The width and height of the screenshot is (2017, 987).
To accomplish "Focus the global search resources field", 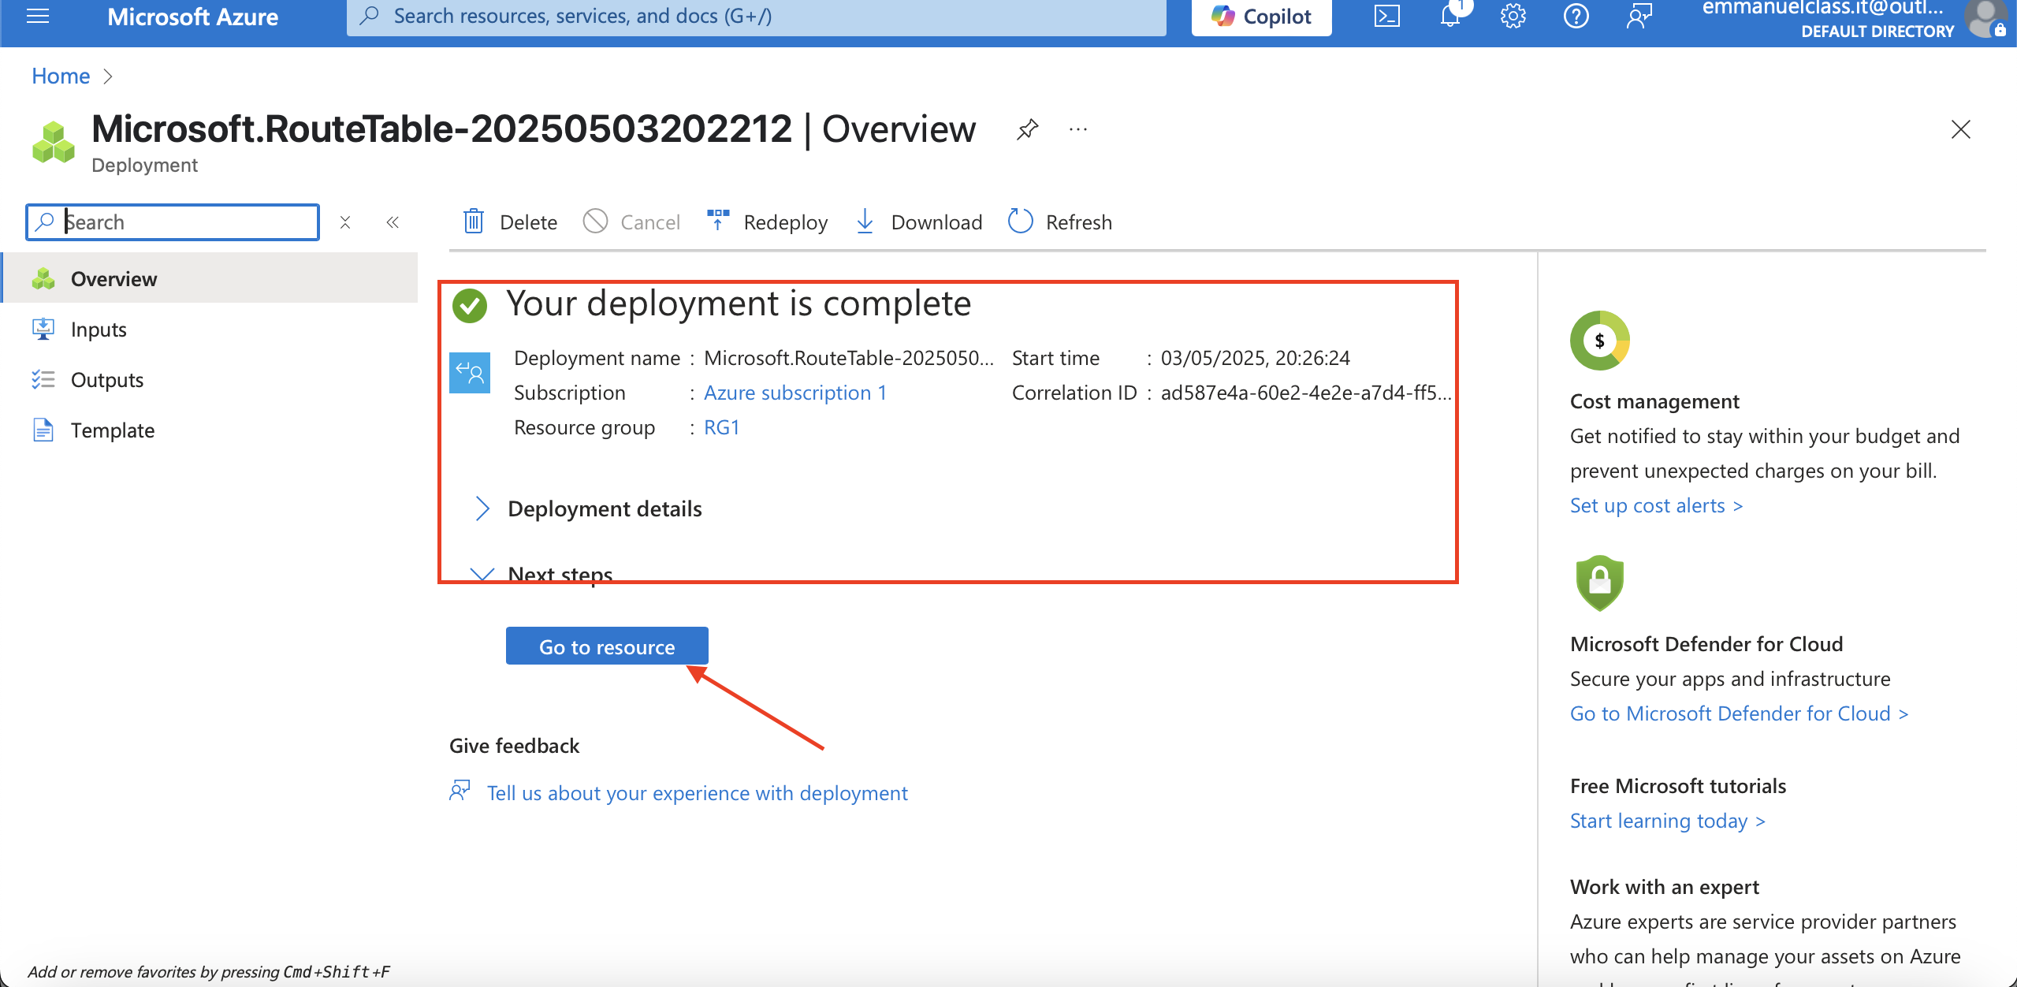I will click(756, 17).
